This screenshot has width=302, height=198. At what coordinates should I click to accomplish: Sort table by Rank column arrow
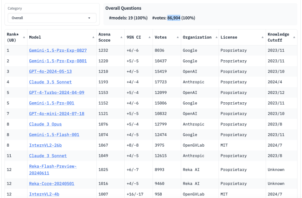[x=24, y=37]
